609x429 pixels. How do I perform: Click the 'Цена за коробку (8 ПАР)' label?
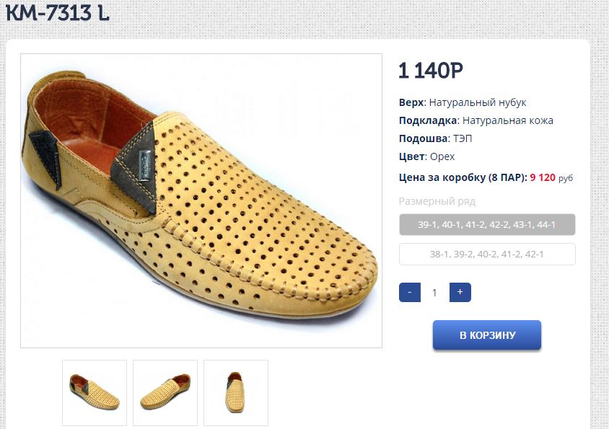462,177
